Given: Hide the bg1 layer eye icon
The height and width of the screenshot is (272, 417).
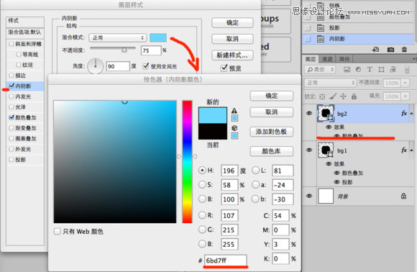Looking at the screenshot, I should tap(309, 150).
